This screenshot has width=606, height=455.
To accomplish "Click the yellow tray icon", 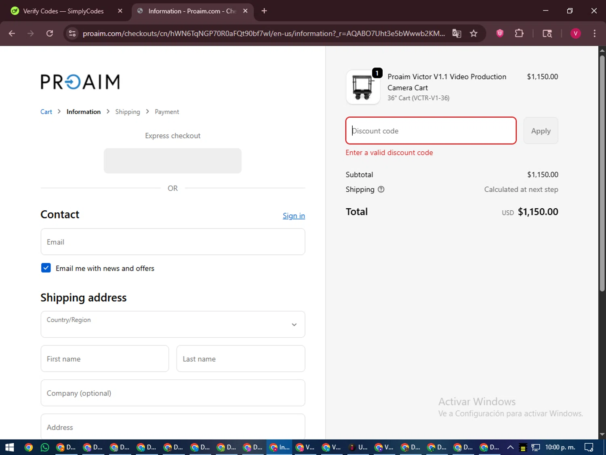I will point(523,447).
